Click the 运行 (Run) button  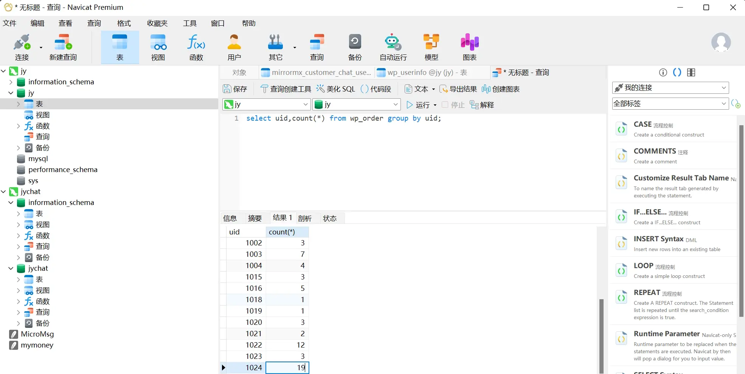(418, 105)
